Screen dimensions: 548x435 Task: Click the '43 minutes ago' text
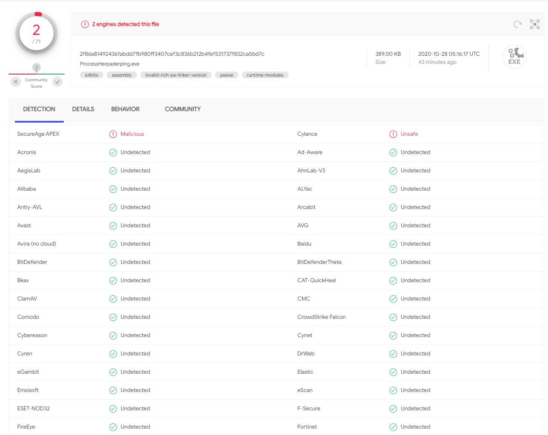437,62
